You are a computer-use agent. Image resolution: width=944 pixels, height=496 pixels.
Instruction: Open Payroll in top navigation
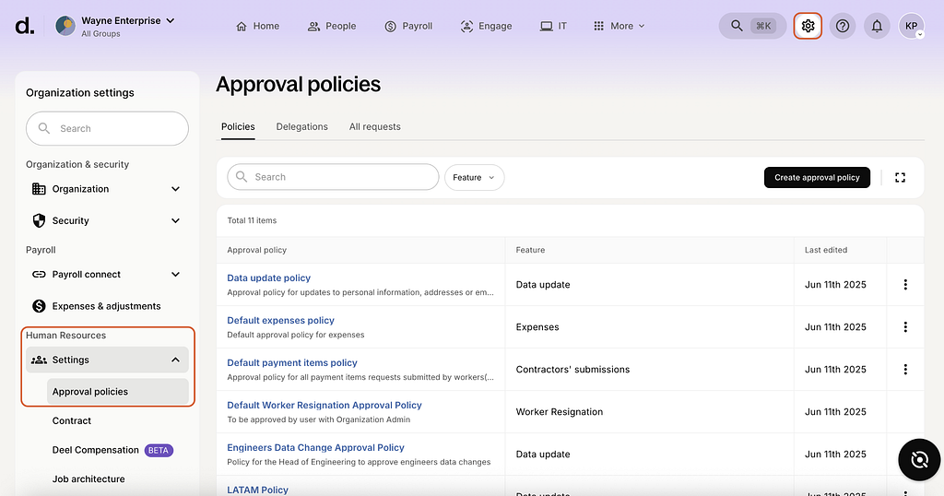pos(408,26)
